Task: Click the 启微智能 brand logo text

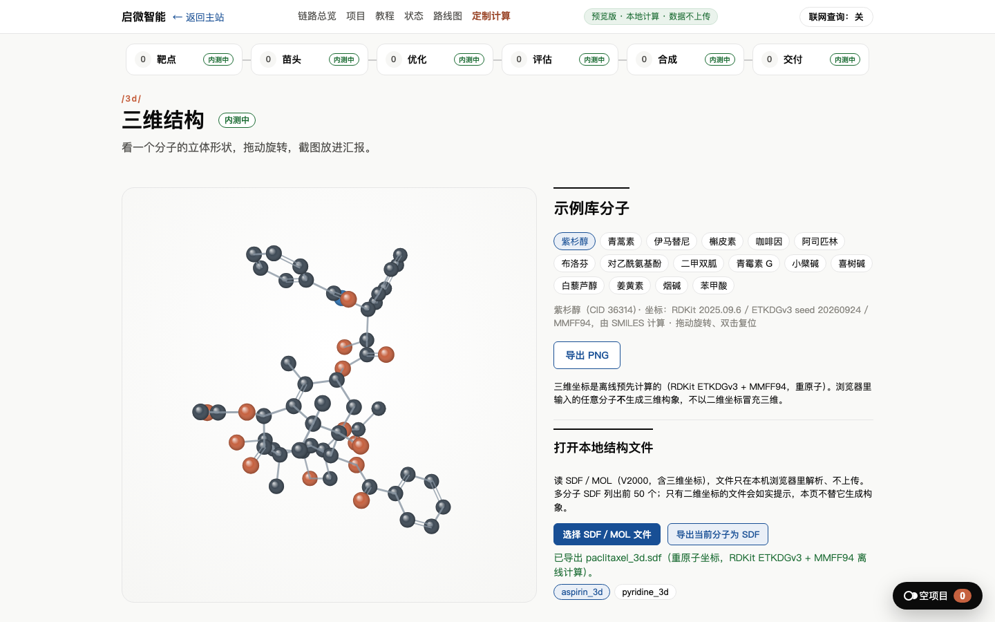Action: pyautogui.click(x=144, y=17)
